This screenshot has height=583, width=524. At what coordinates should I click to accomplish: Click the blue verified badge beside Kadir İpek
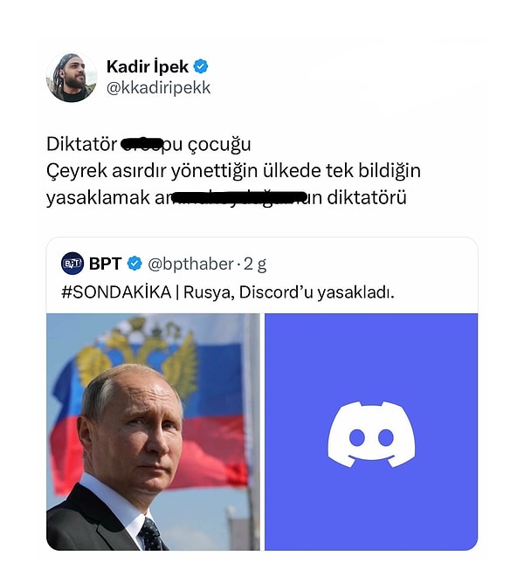(201, 66)
